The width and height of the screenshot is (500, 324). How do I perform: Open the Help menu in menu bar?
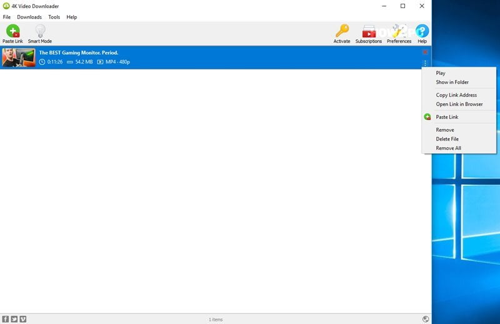point(72,17)
